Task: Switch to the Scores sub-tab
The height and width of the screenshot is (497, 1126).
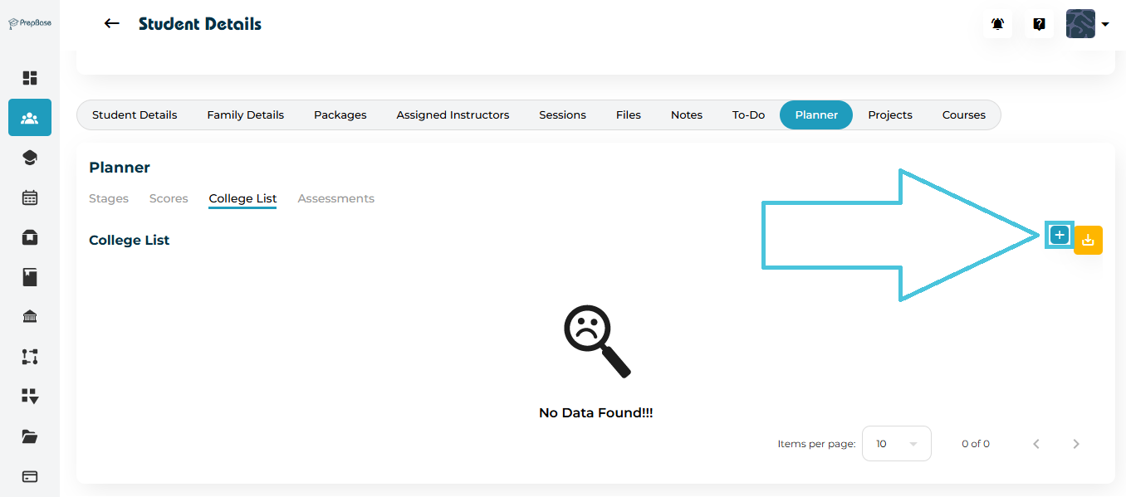Action: point(169,198)
